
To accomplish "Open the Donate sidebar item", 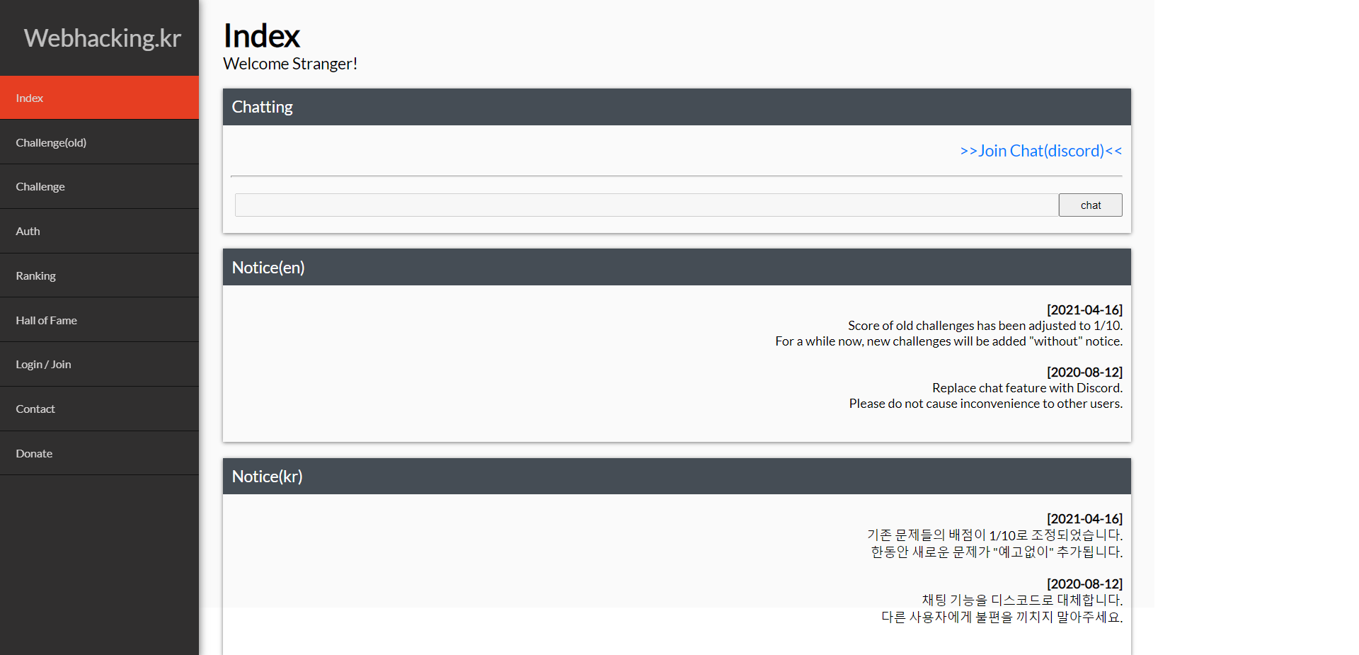I will [x=99, y=453].
